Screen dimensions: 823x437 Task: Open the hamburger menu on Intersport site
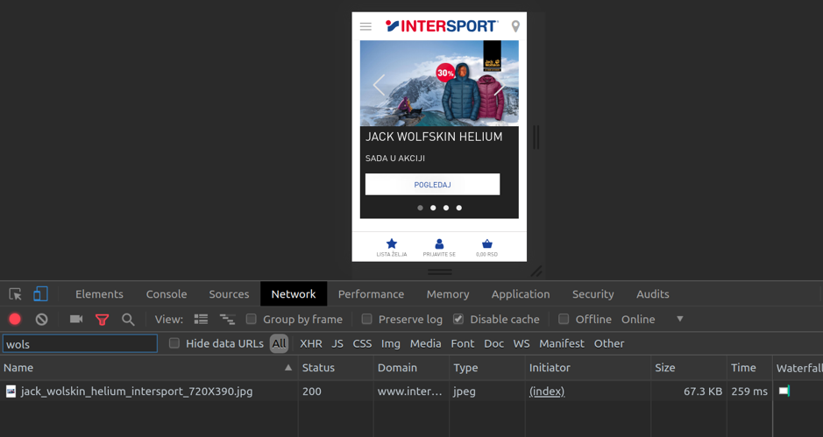coord(365,27)
